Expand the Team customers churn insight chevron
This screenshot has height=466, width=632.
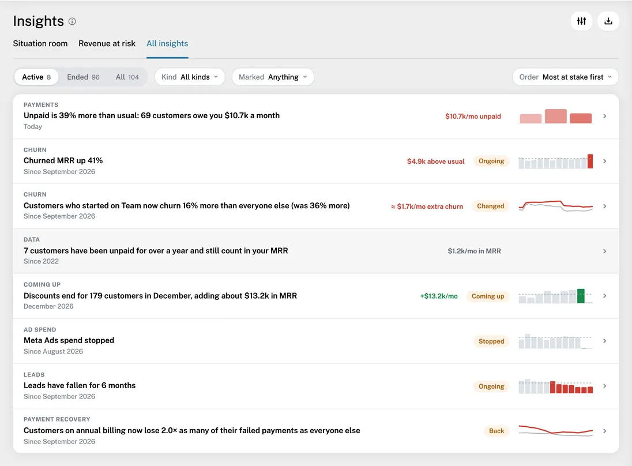point(604,206)
